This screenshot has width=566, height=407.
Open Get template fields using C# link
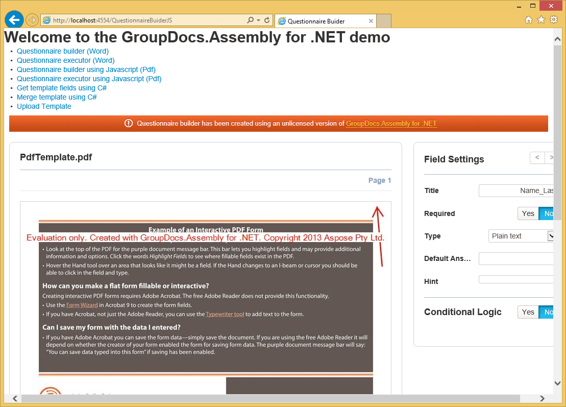[61, 88]
